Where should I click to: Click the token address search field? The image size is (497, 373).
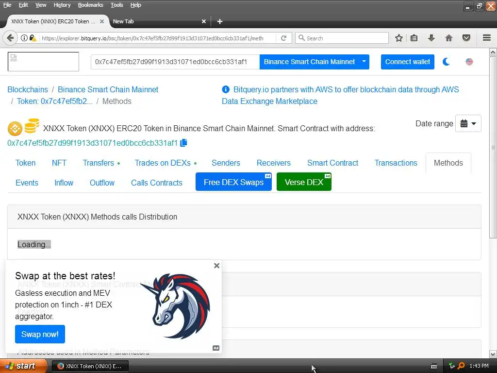tap(175, 62)
